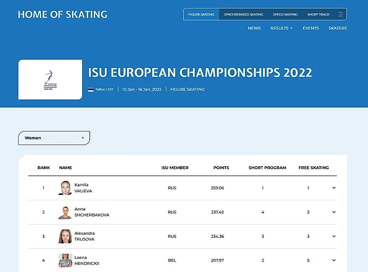
Task: Select the Short Track tab
Action: [x=318, y=15]
